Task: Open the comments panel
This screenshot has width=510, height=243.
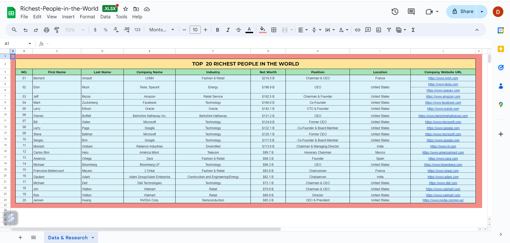Action: (x=411, y=12)
